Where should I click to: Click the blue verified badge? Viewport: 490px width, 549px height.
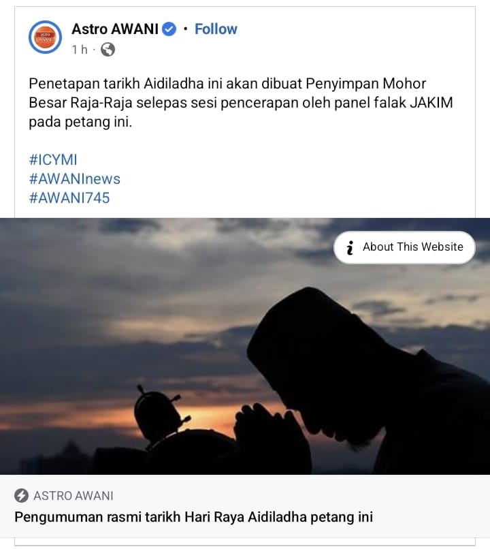[x=169, y=29]
